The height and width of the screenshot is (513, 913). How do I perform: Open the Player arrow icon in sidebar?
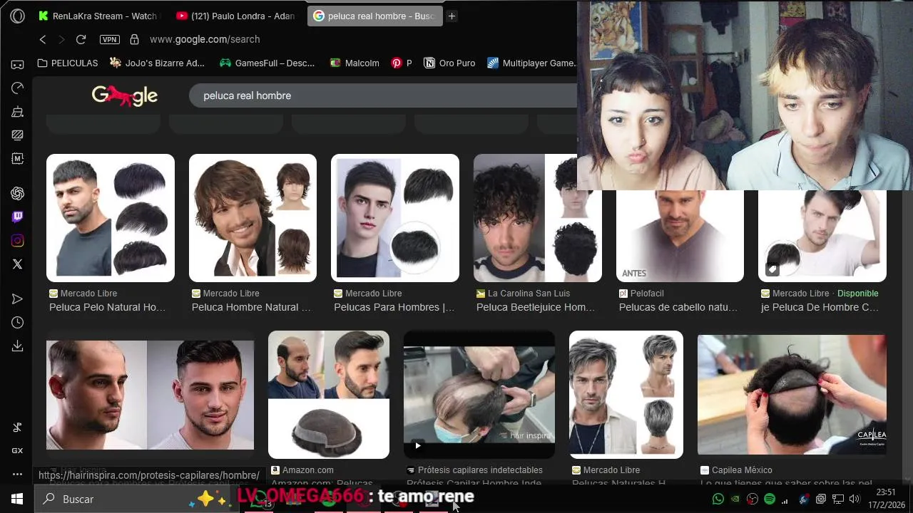[18, 299]
